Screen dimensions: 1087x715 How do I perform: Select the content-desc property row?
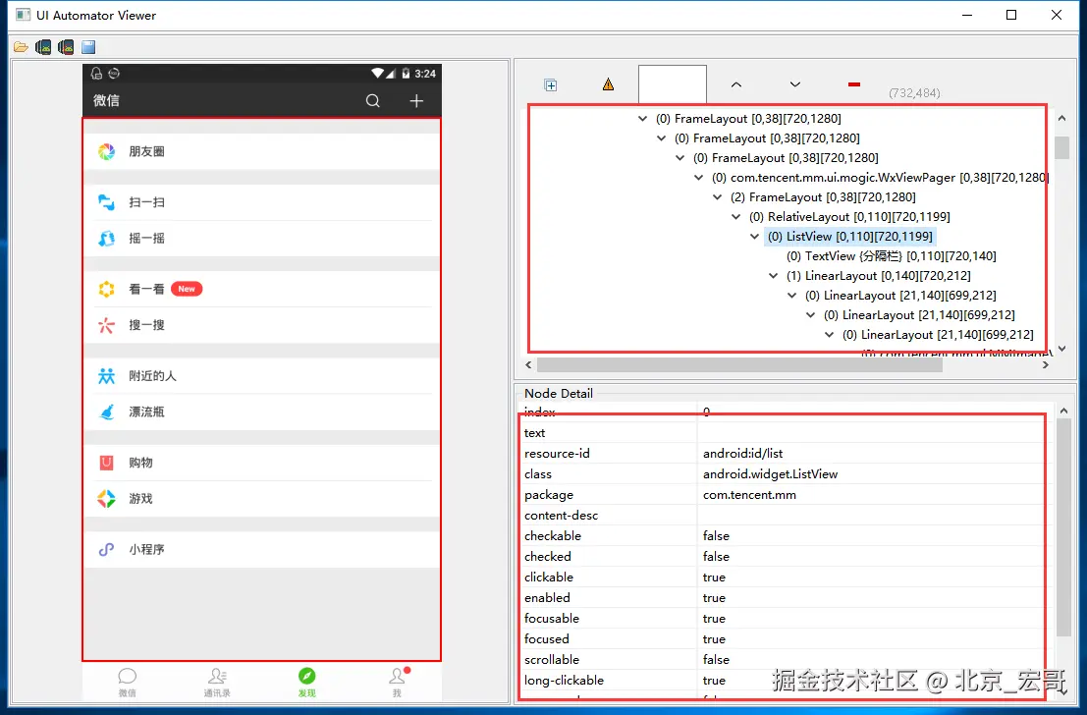[x=786, y=516]
